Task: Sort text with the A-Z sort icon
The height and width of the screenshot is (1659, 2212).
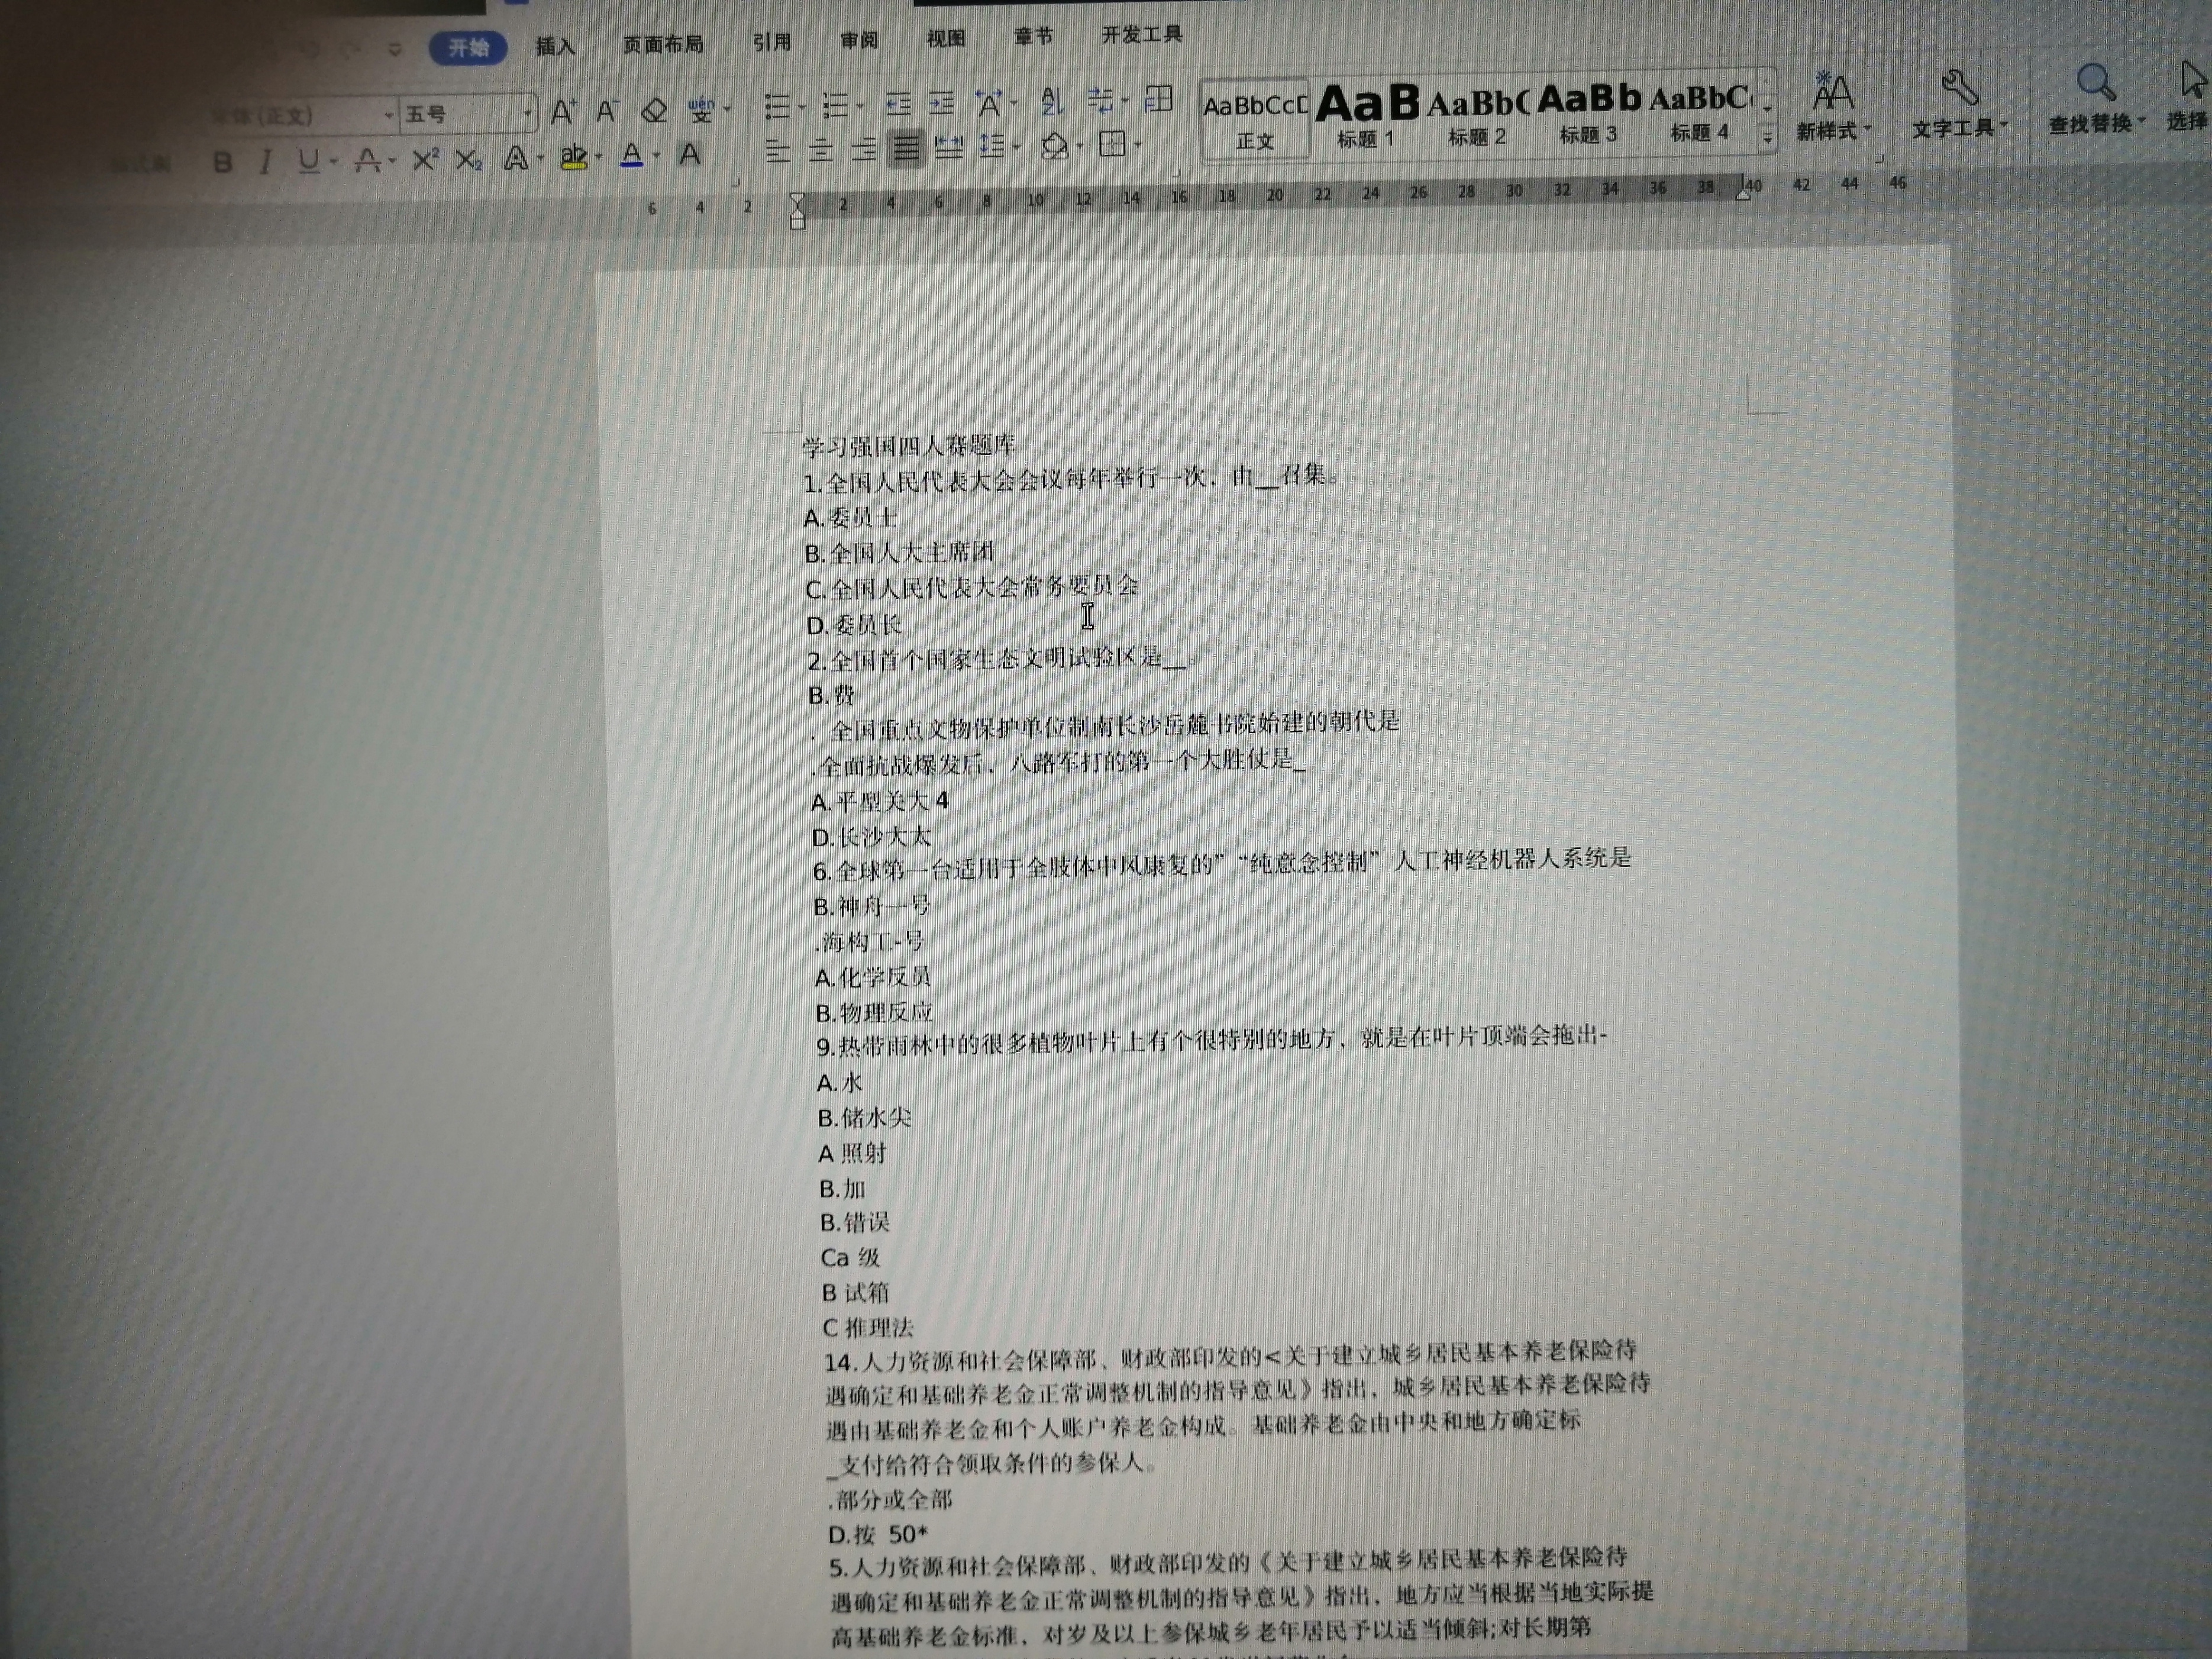Action: tap(1051, 100)
